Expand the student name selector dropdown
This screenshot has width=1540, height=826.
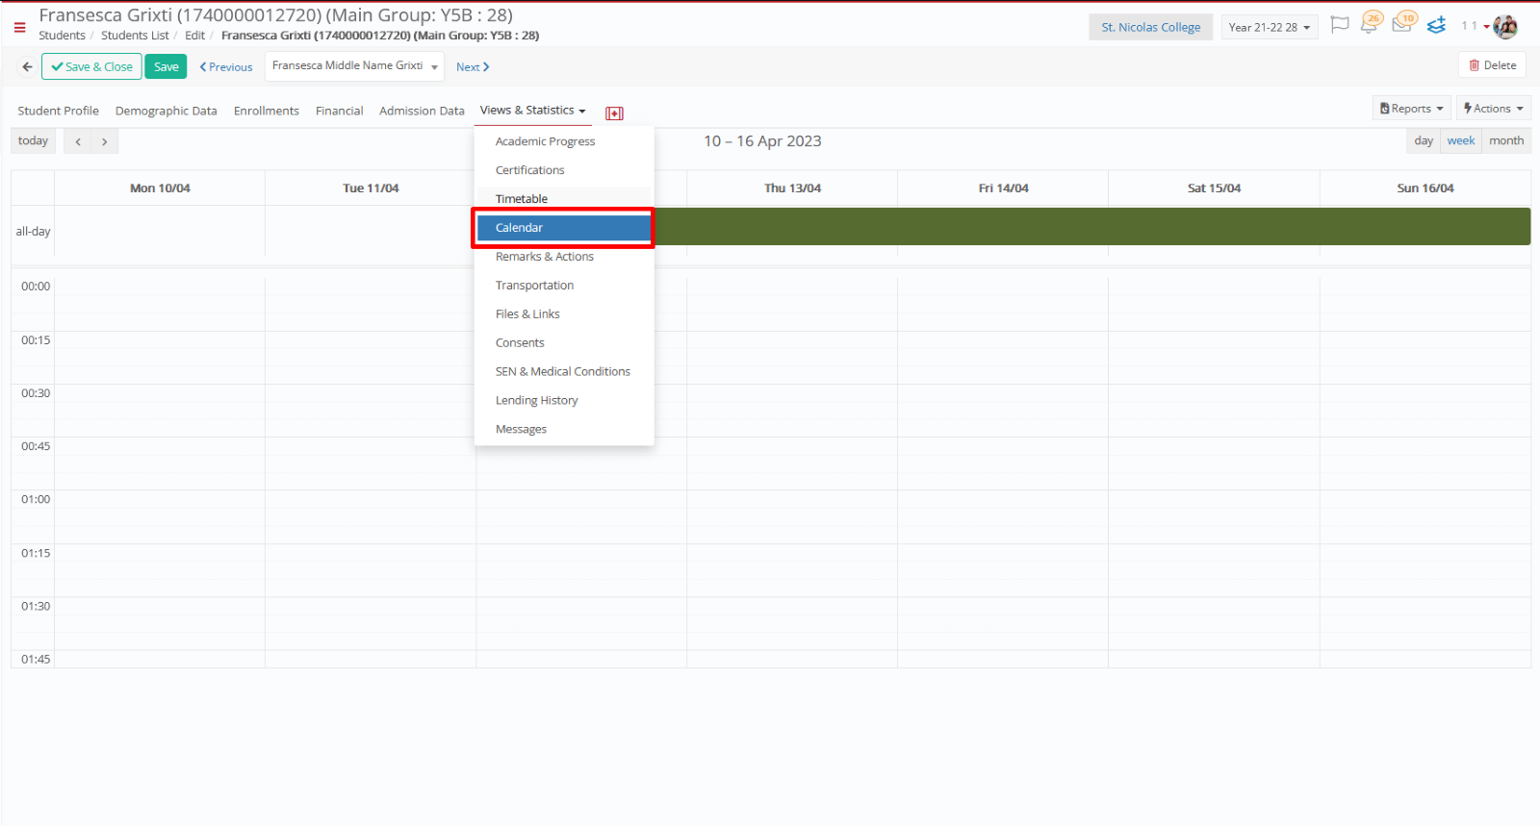pyautogui.click(x=354, y=66)
